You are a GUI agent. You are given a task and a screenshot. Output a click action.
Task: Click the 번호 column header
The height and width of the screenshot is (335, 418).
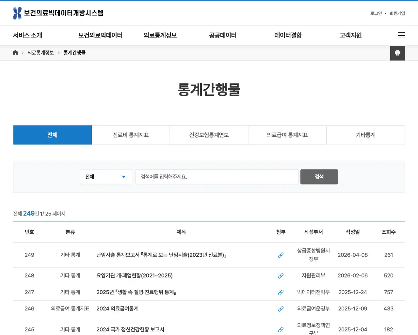tap(29, 232)
